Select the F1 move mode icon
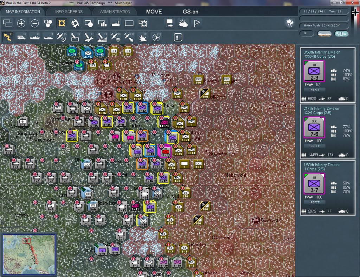Image resolution: width=360 pixels, height=277 pixels. tap(8, 37)
